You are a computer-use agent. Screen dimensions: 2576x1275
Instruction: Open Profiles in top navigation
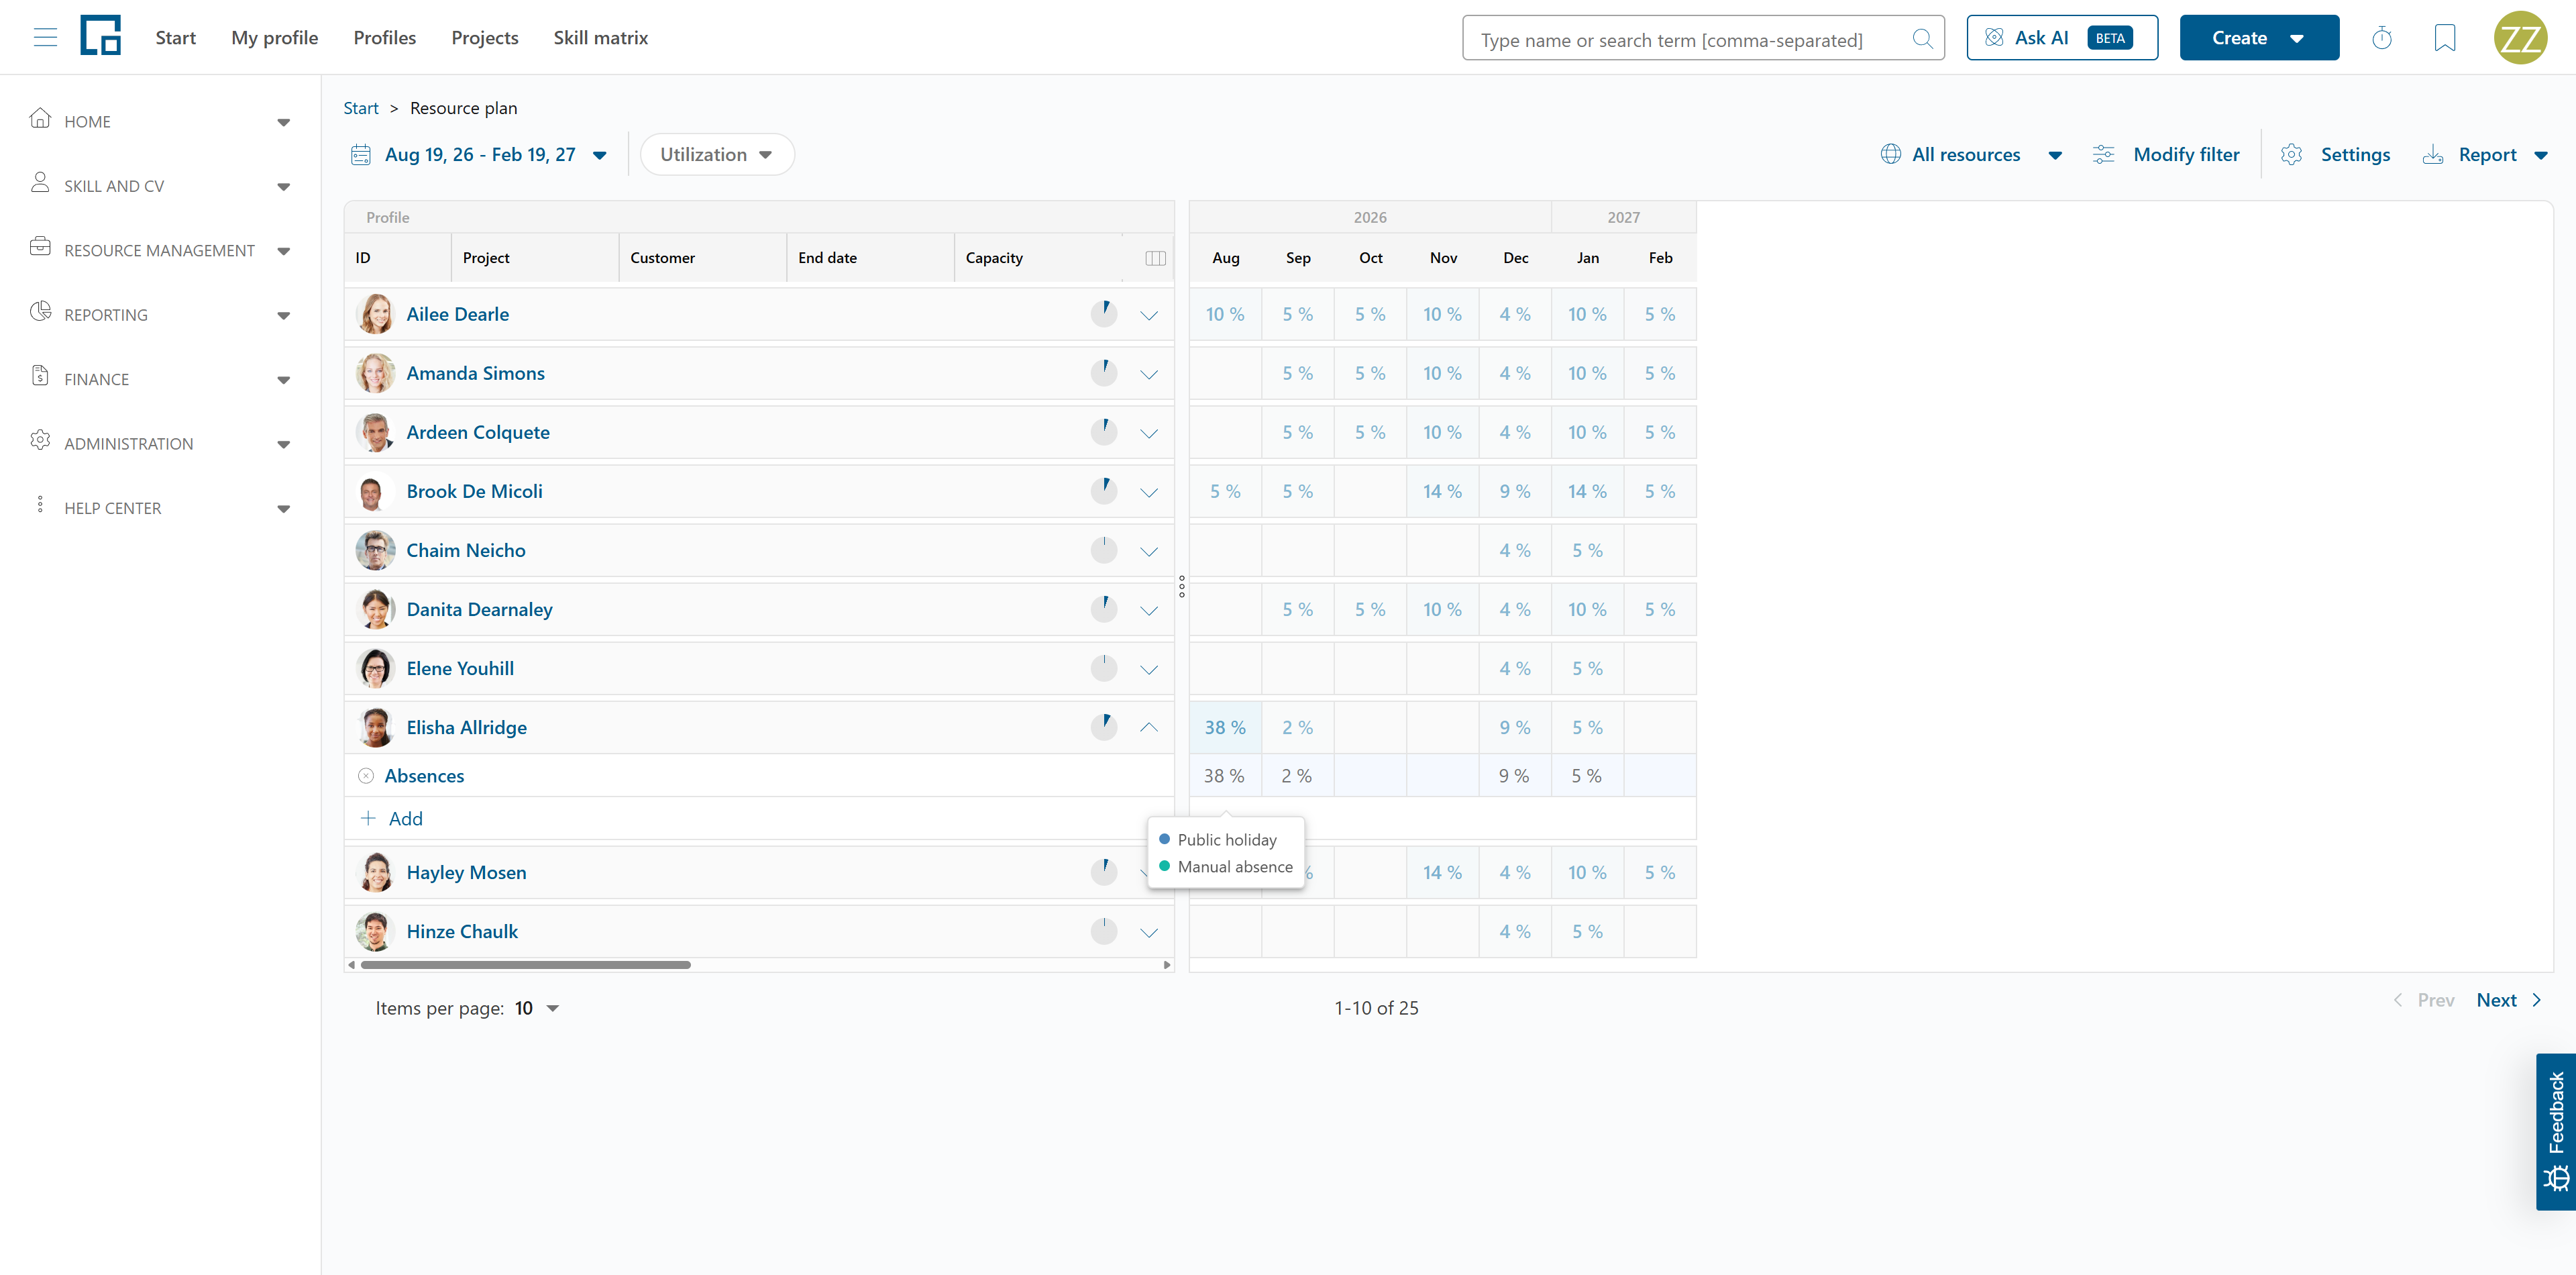tap(385, 38)
